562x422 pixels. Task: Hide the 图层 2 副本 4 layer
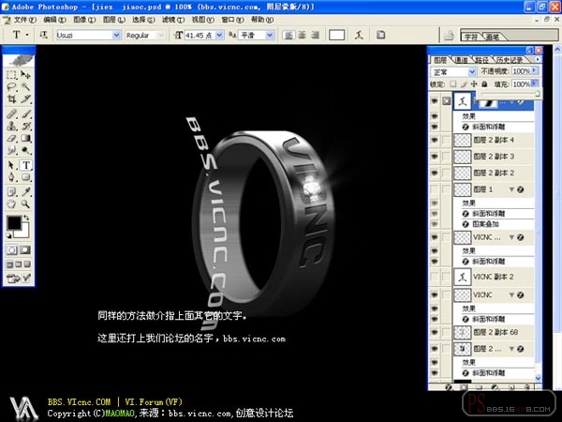(435, 140)
